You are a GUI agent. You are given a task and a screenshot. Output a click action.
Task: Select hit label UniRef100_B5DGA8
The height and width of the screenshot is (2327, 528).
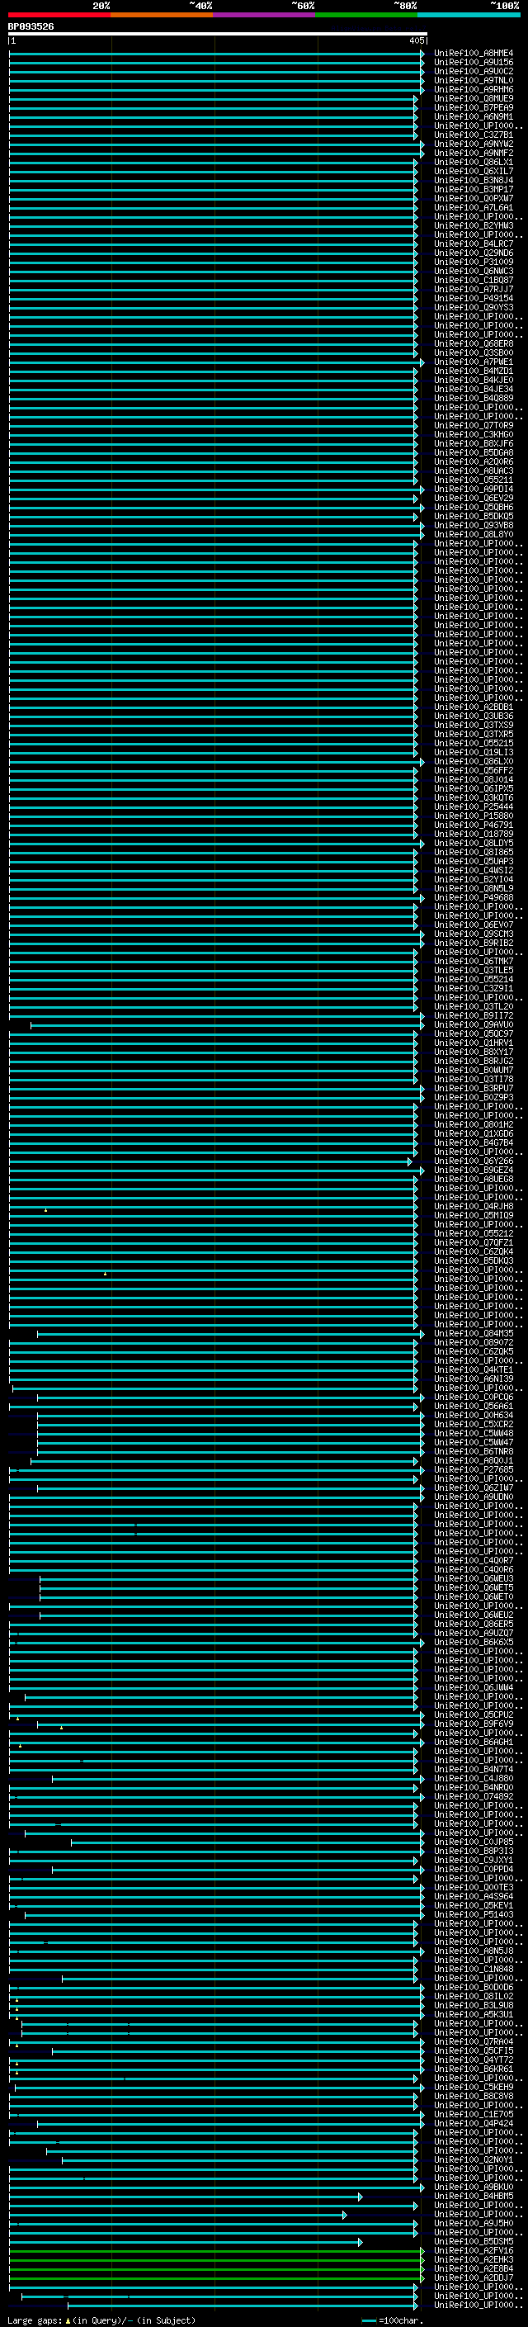(473, 452)
